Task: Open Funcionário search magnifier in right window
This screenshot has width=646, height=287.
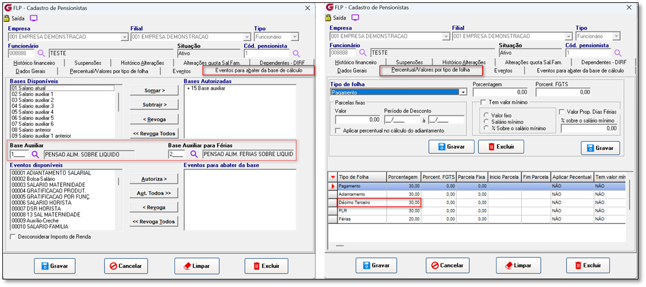Action: point(362,53)
